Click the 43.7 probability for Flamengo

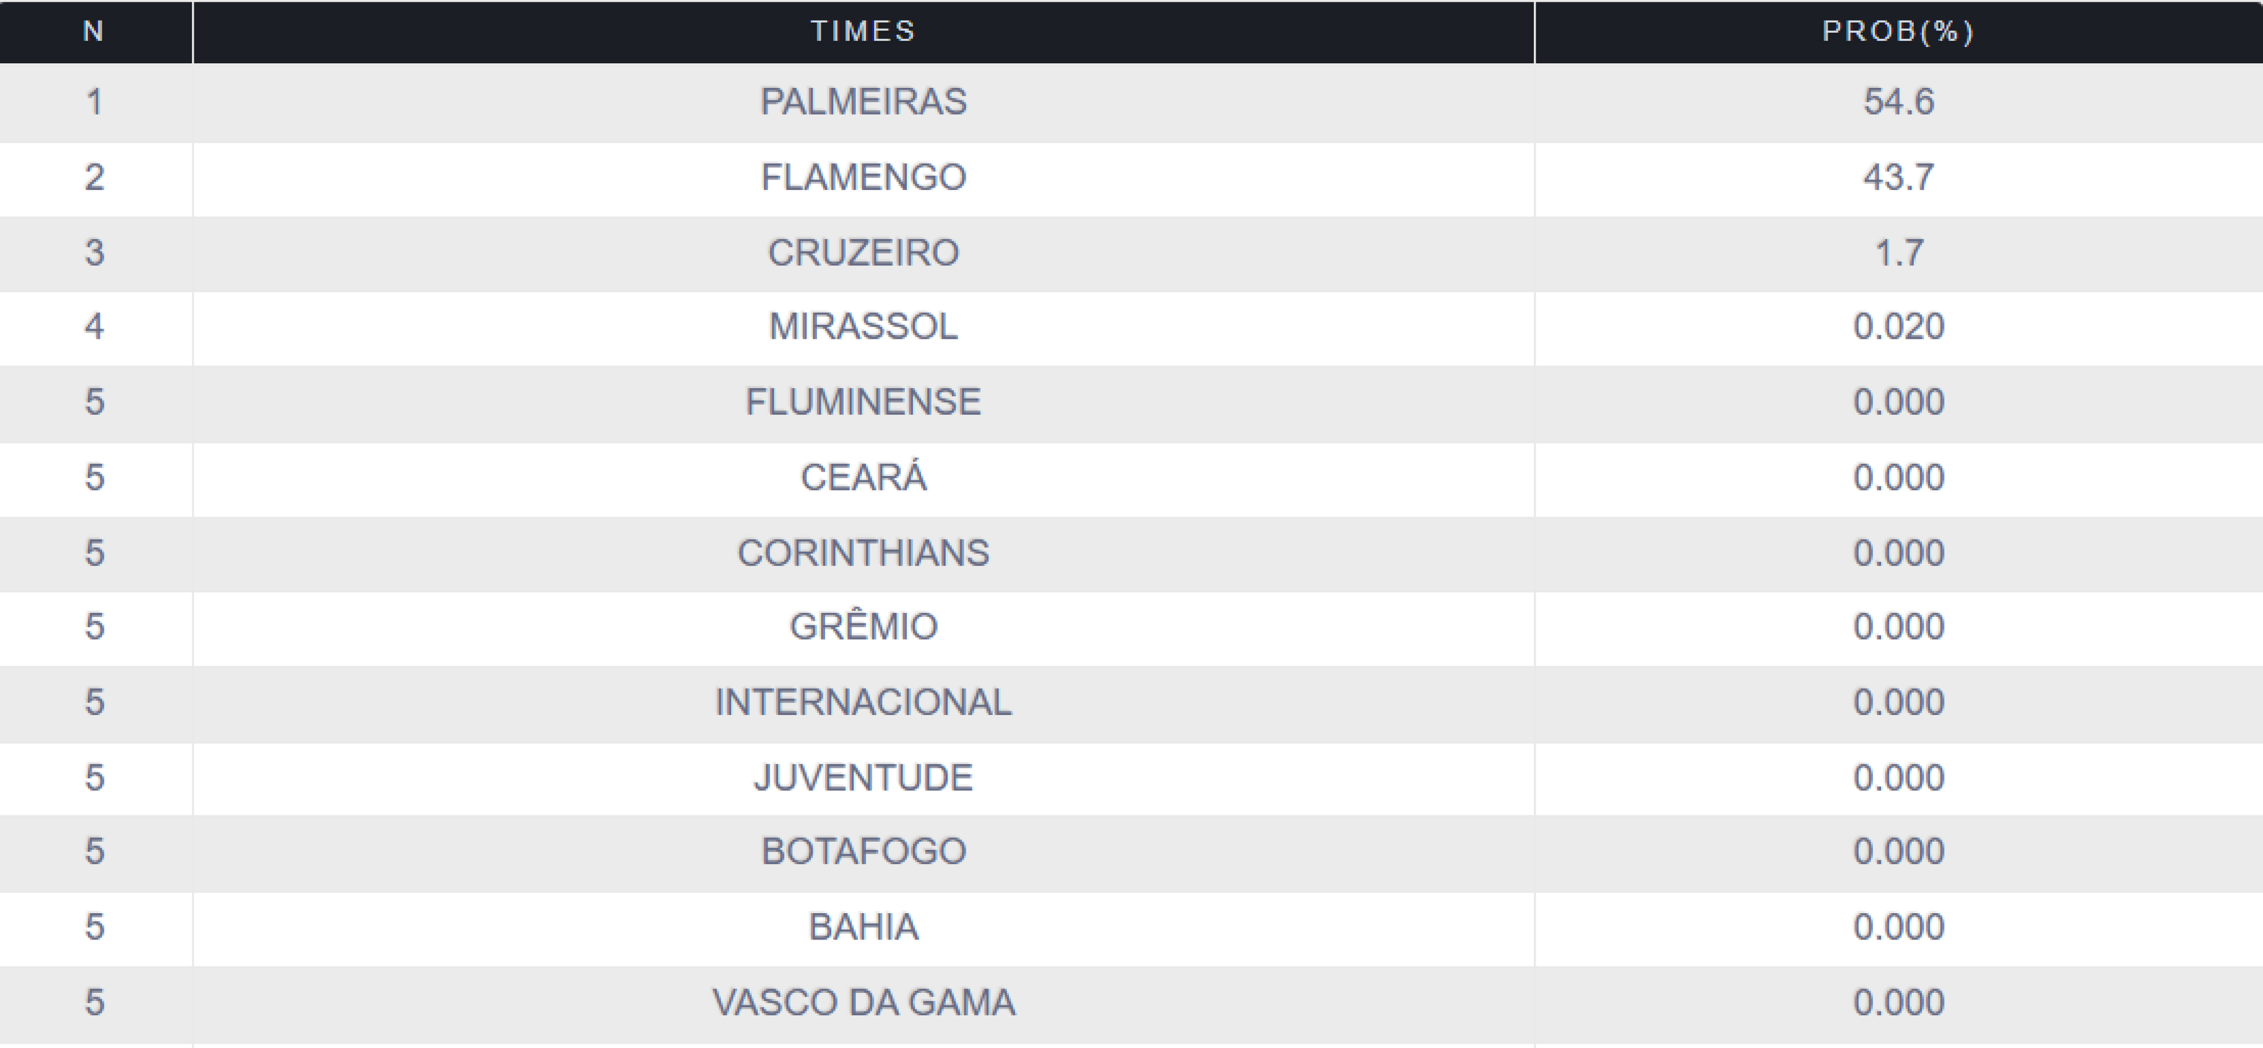pos(1898,177)
